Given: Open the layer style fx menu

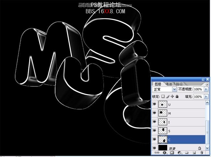Looking at the screenshot, I should coord(165,152).
